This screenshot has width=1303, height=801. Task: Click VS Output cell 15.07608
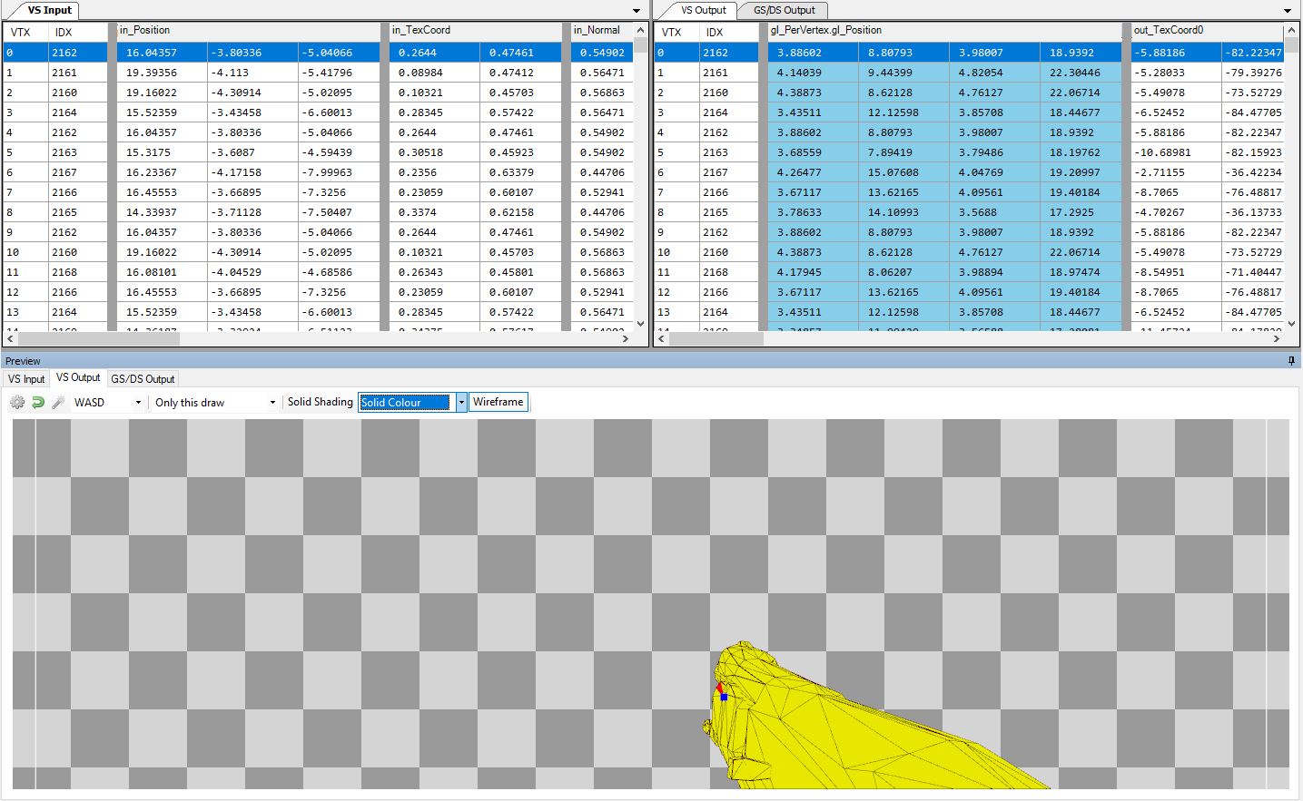[x=904, y=172]
